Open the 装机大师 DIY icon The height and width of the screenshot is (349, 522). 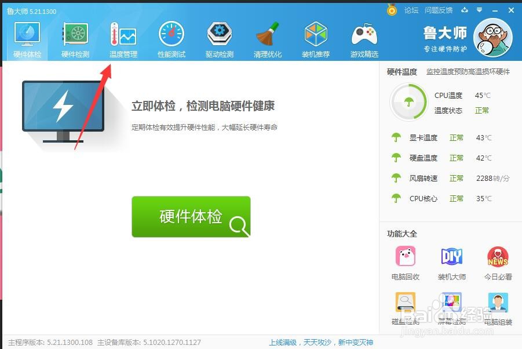click(x=452, y=256)
